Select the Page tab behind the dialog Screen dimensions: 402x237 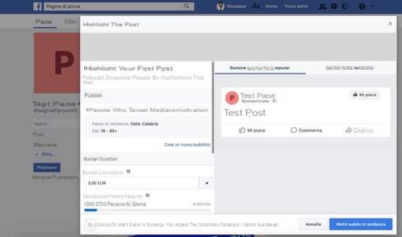click(43, 22)
